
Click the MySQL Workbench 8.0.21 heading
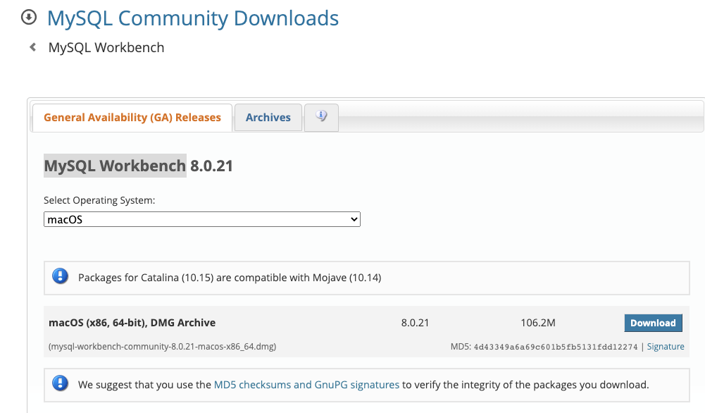[138, 166]
